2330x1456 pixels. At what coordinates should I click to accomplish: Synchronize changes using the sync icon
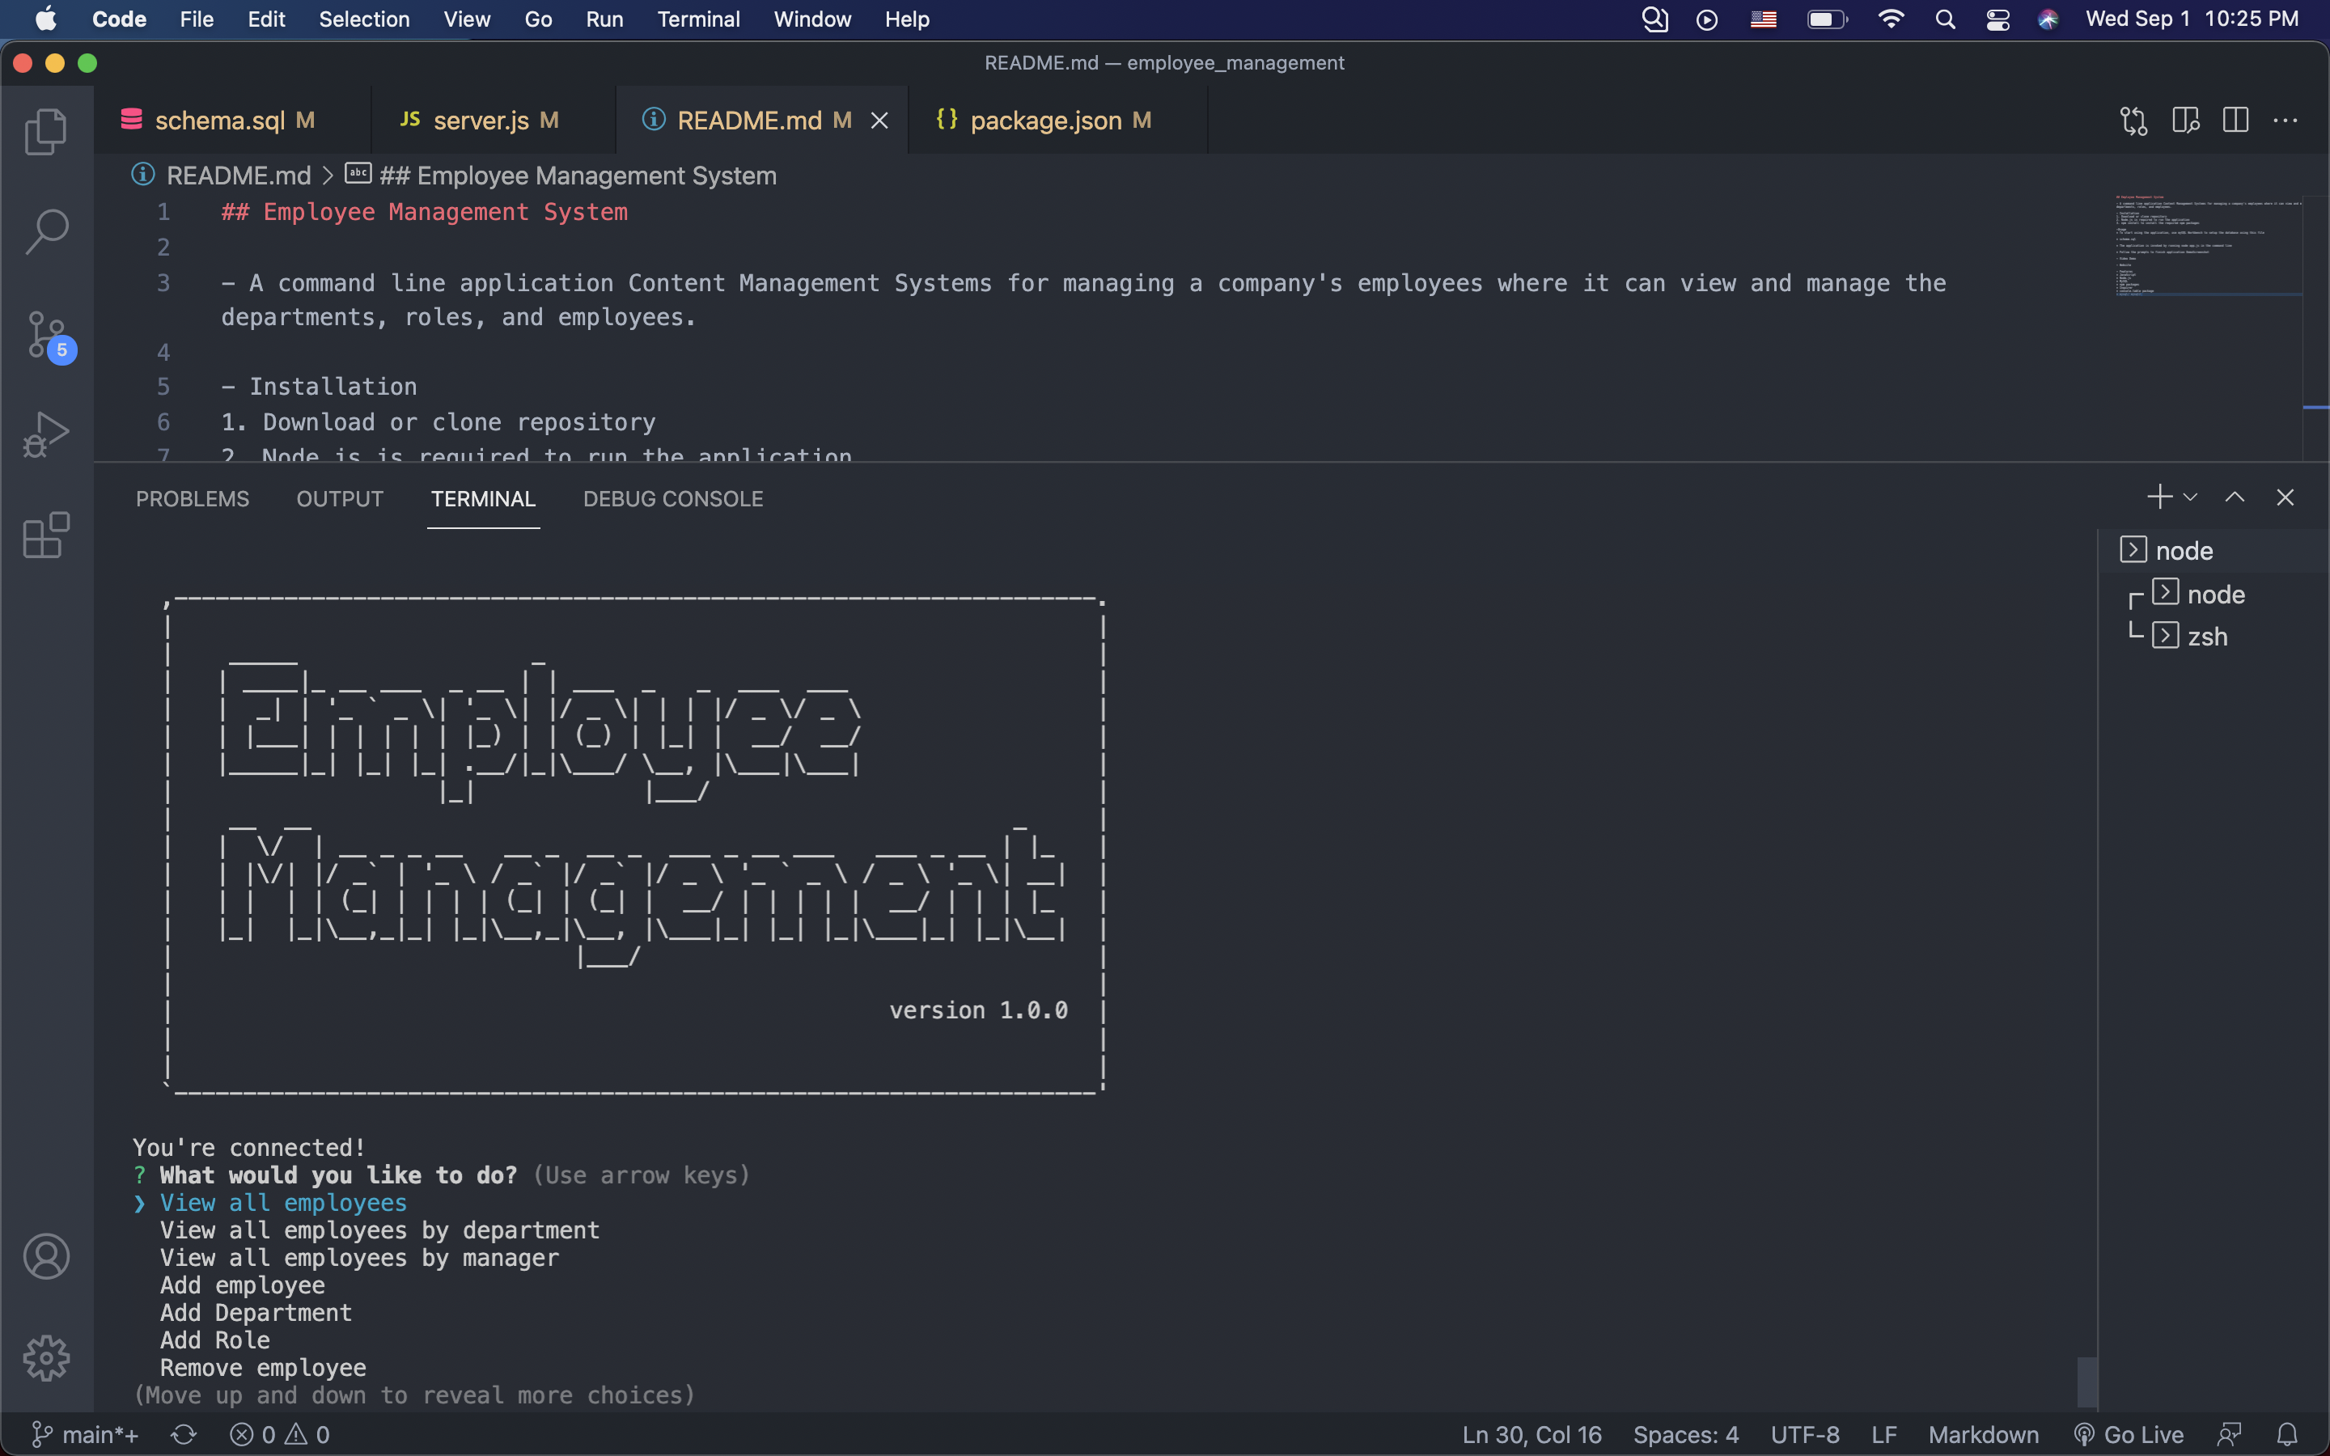pos(184,1435)
